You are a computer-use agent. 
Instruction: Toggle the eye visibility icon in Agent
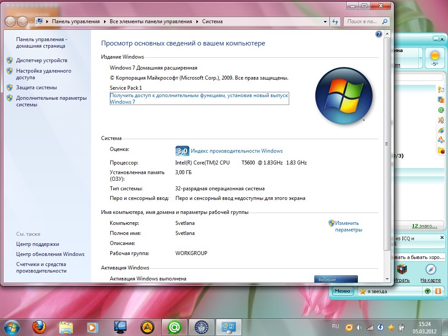pos(427,291)
